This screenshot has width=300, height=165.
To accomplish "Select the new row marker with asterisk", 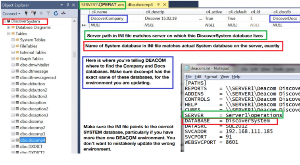I will pos(84,25).
